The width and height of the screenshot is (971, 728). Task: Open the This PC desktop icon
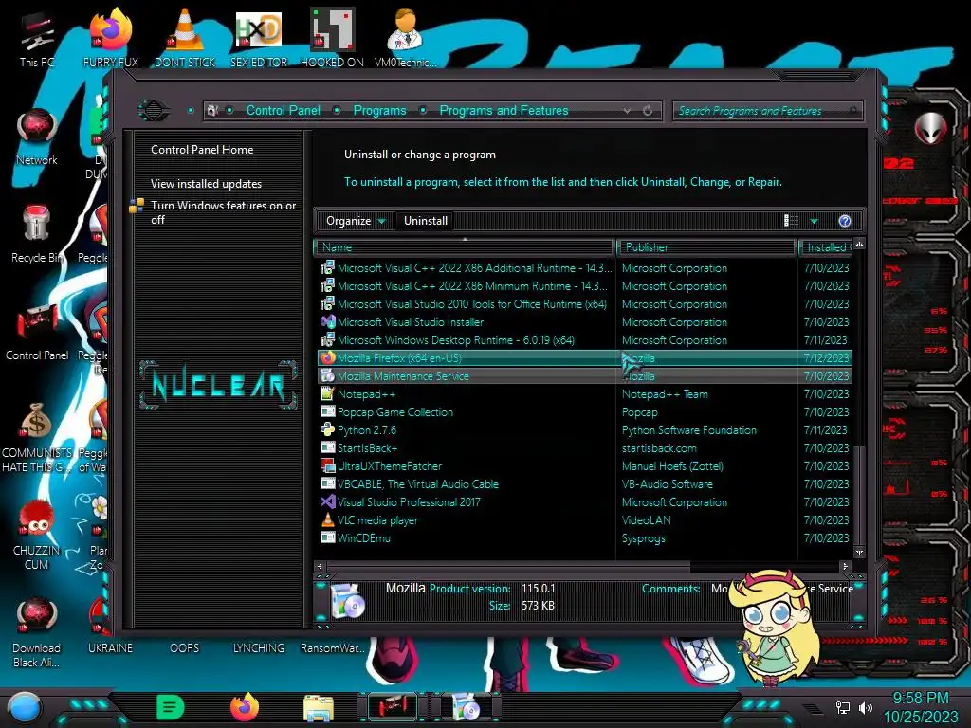coord(37,39)
